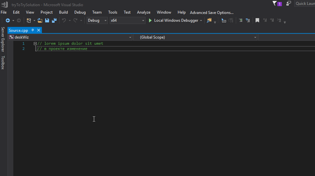Pin the Source.cpp tab using pin icon

32,30
